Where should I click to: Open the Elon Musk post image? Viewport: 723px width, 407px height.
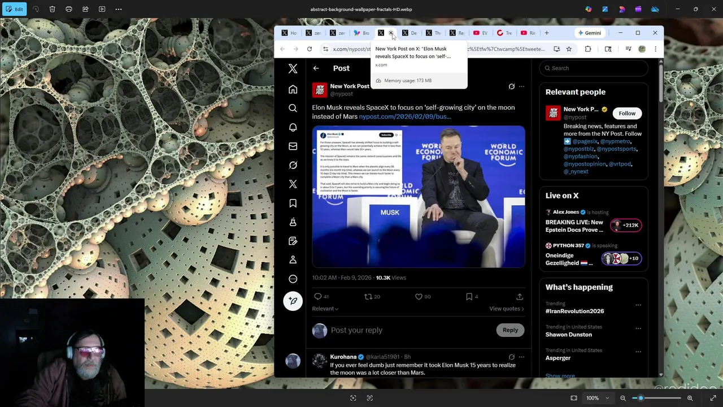click(419, 197)
